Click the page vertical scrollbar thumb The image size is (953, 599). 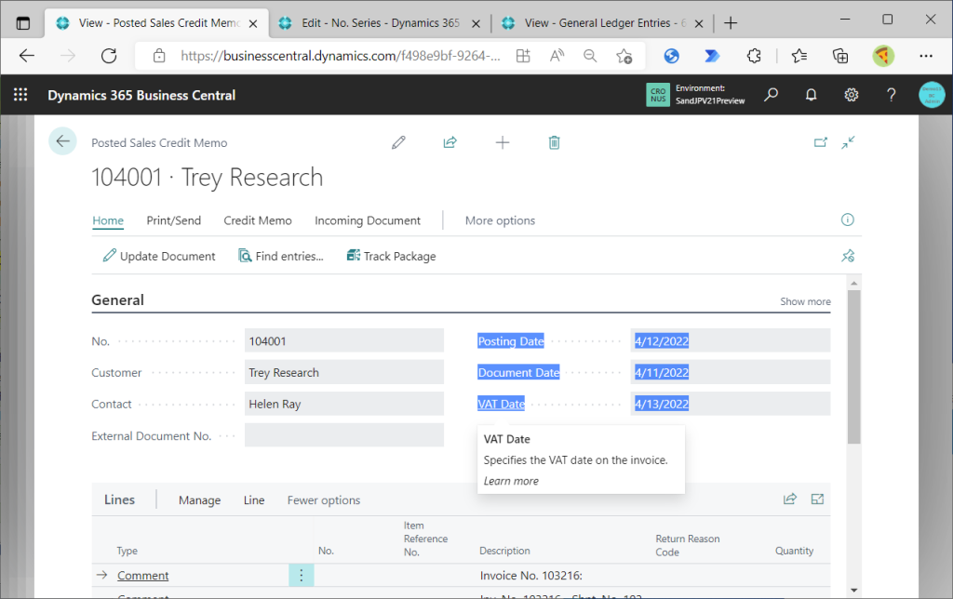point(854,366)
